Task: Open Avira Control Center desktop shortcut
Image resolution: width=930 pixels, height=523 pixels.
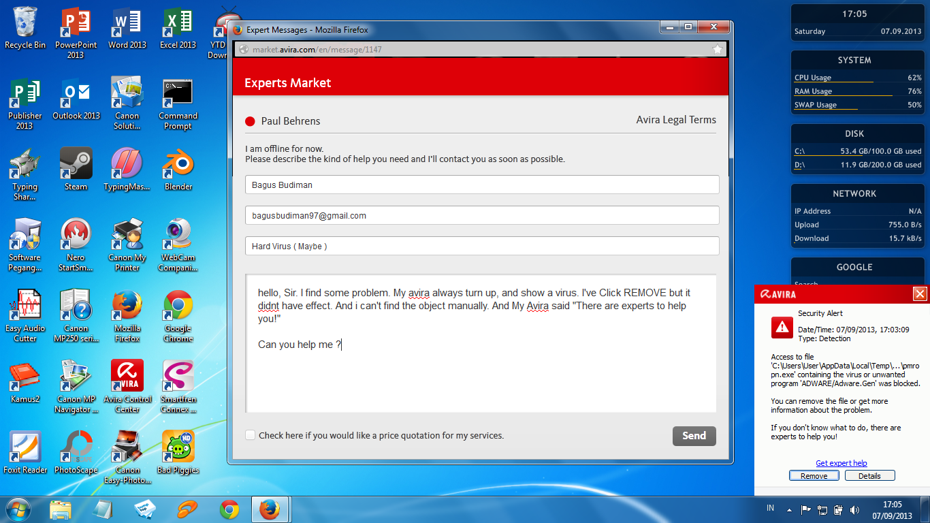Action: 127,387
